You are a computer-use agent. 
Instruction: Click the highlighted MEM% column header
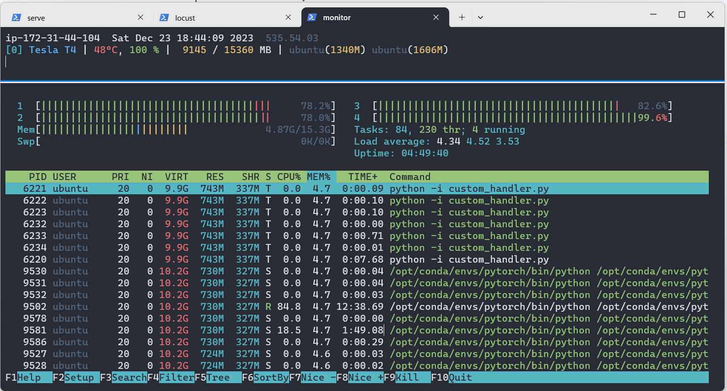tap(319, 177)
